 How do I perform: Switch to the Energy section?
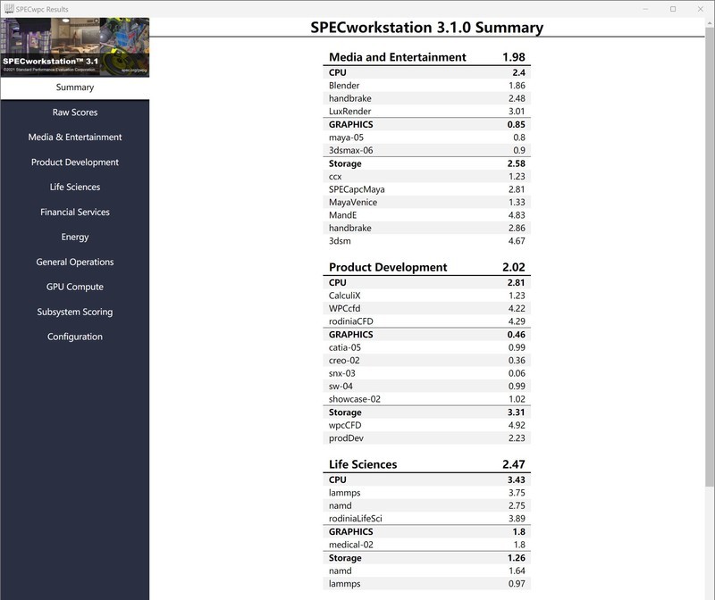[x=75, y=237]
